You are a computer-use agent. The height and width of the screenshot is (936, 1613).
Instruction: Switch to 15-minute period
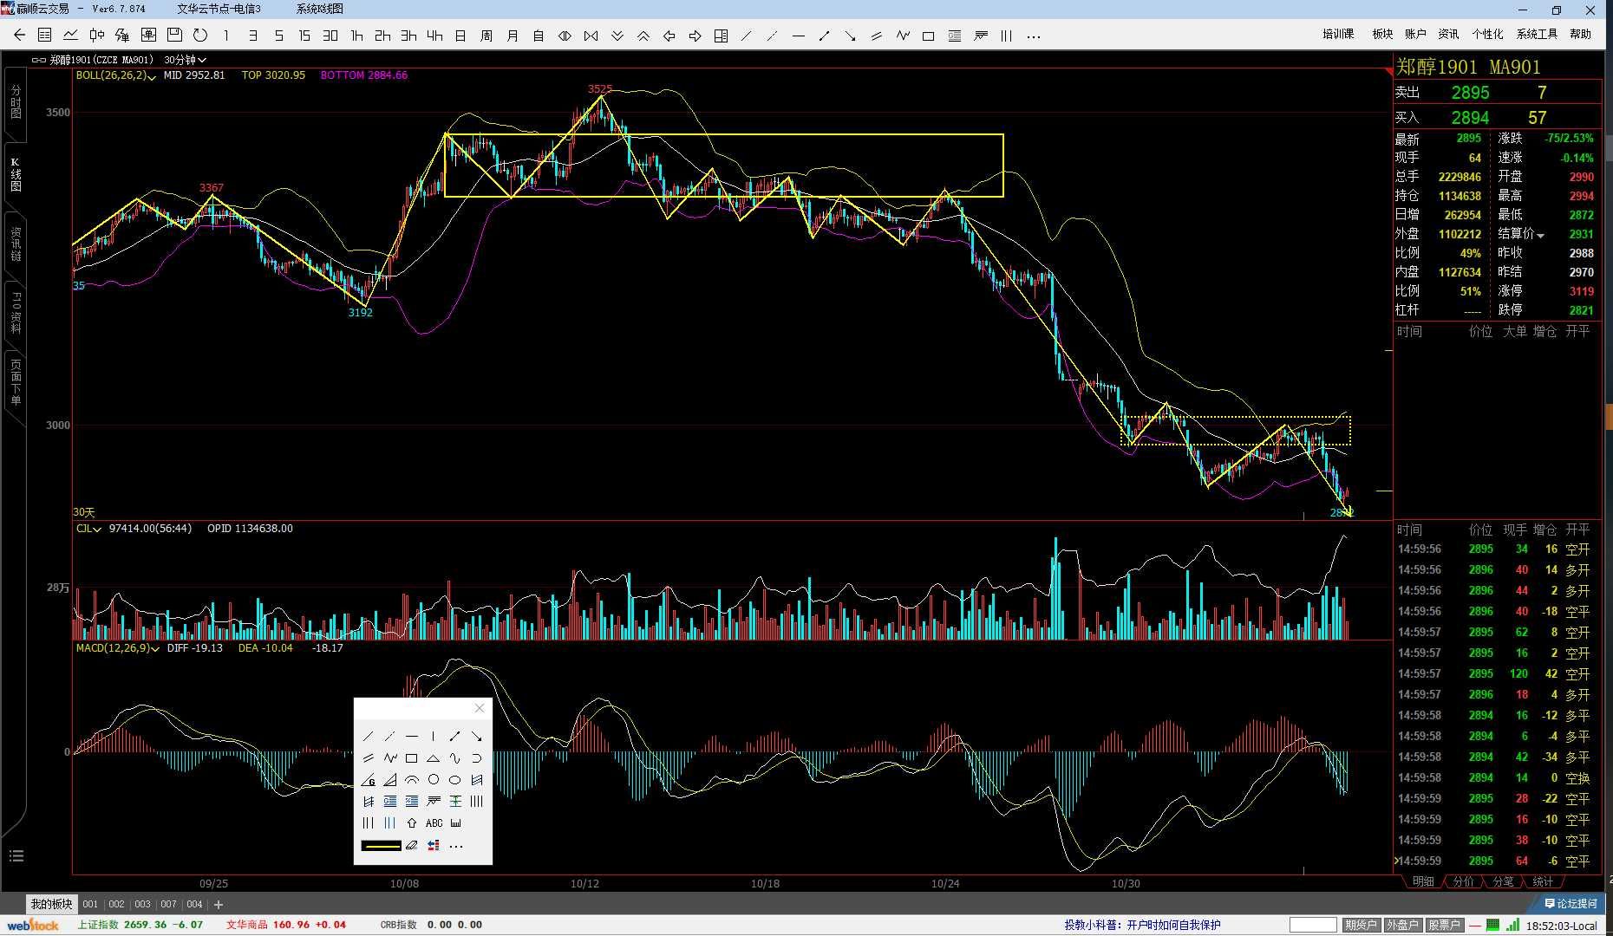point(304,36)
